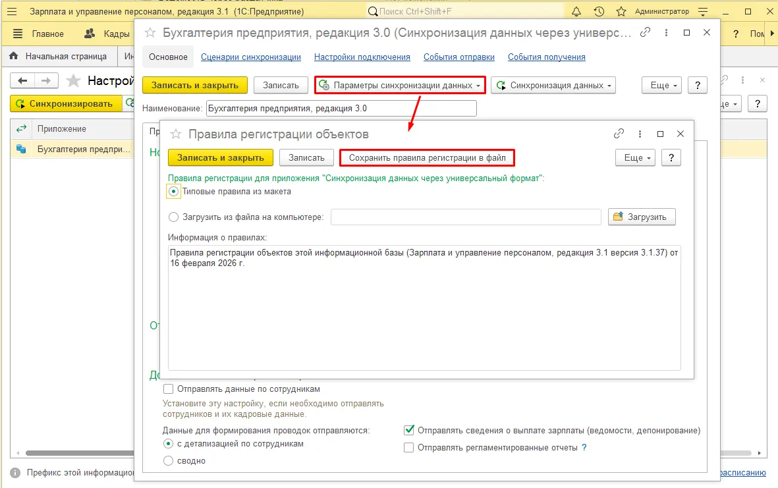Viewport: 778px width, 488px height.
Task: Open the main hamburger menu in title bar
Action: 12,11
